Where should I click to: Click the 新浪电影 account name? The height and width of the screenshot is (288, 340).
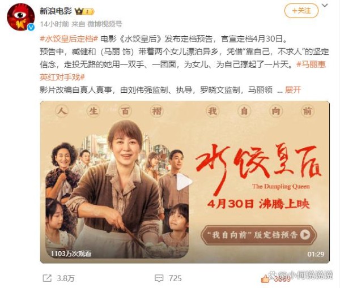coord(56,11)
